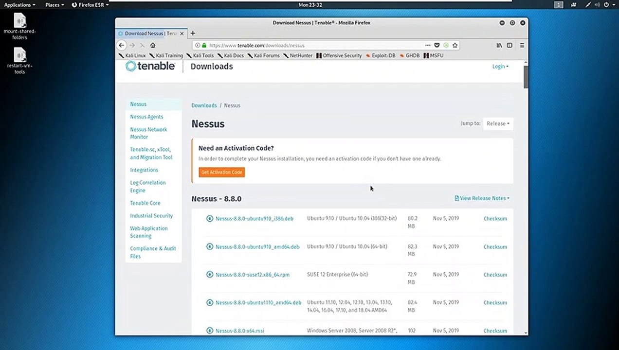619x350 pixels.
Task: Download Nessus-8.8.0-ubuntu1110_amd64.deb file link
Action: (x=258, y=303)
